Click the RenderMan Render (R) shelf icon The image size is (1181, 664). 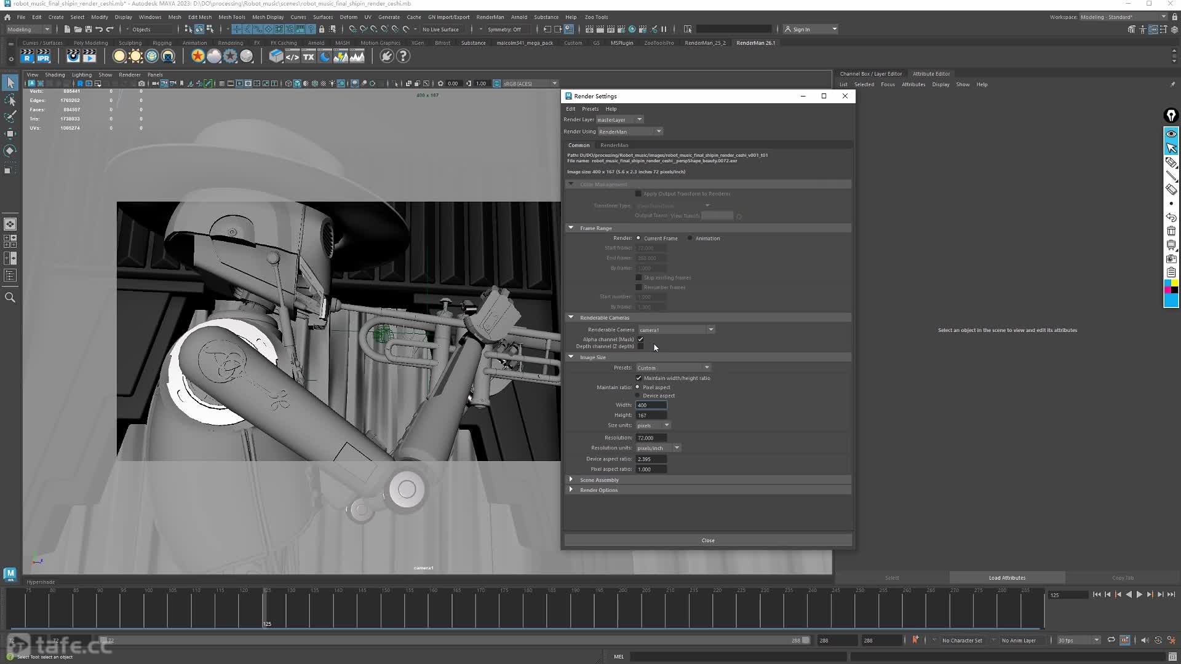[x=27, y=57]
